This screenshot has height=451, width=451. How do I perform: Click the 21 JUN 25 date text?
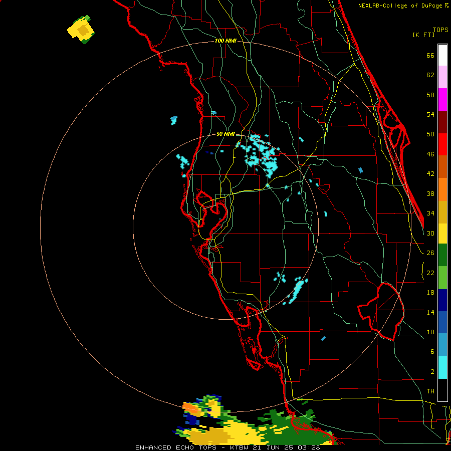pyautogui.click(x=274, y=447)
